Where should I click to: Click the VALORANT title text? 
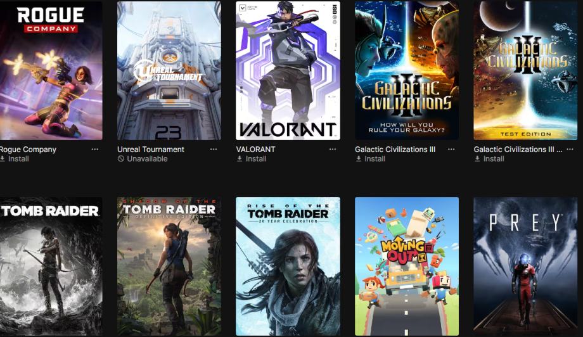(x=256, y=149)
